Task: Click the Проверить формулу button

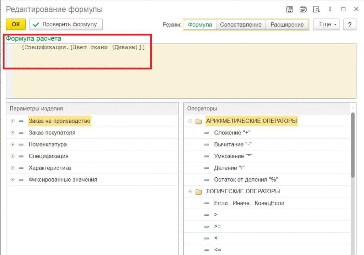Action: pyautogui.click(x=66, y=24)
